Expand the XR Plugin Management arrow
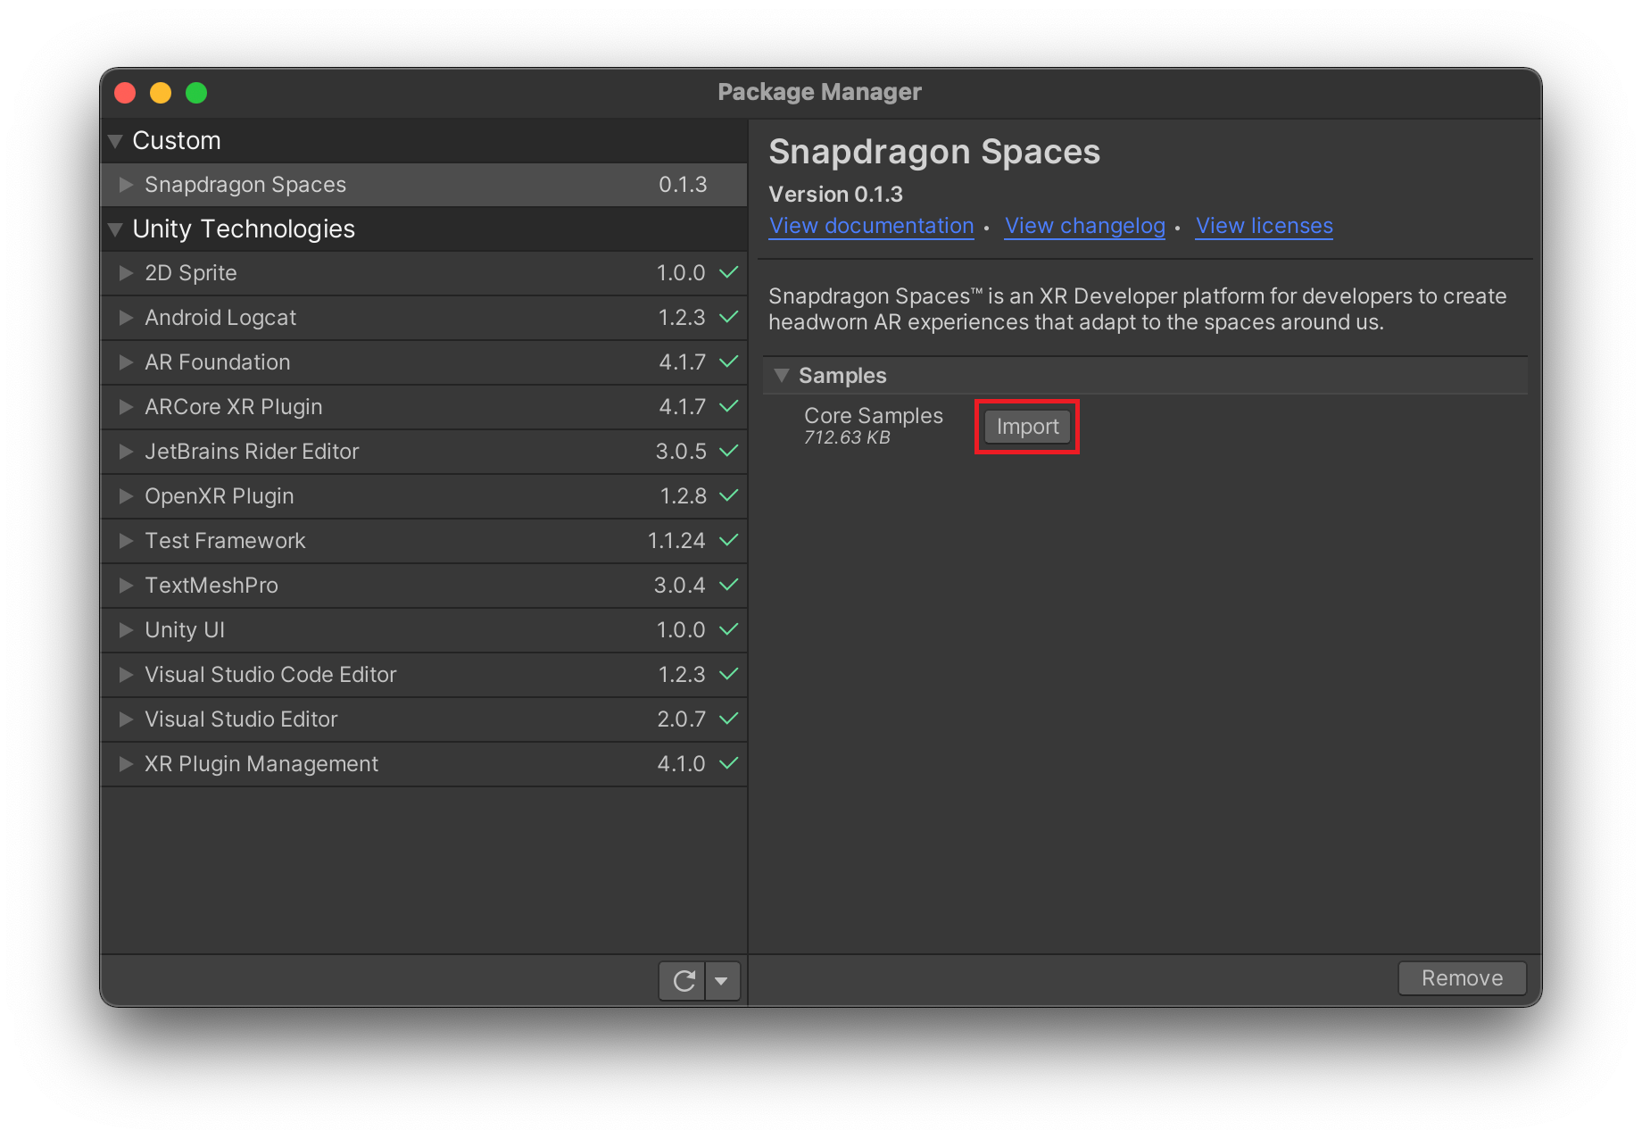 126,764
